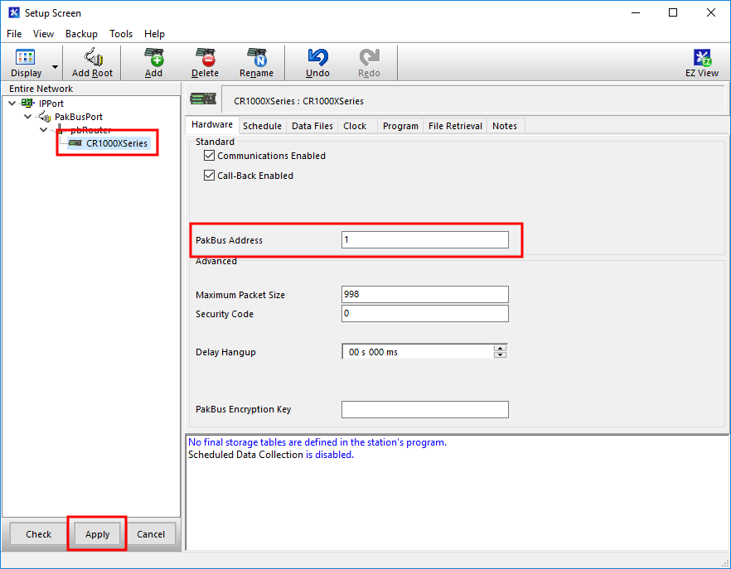The height and width of the screenshot is (569, 731).
Task: Click the Delete device toolbar icon
Action: 205,58
